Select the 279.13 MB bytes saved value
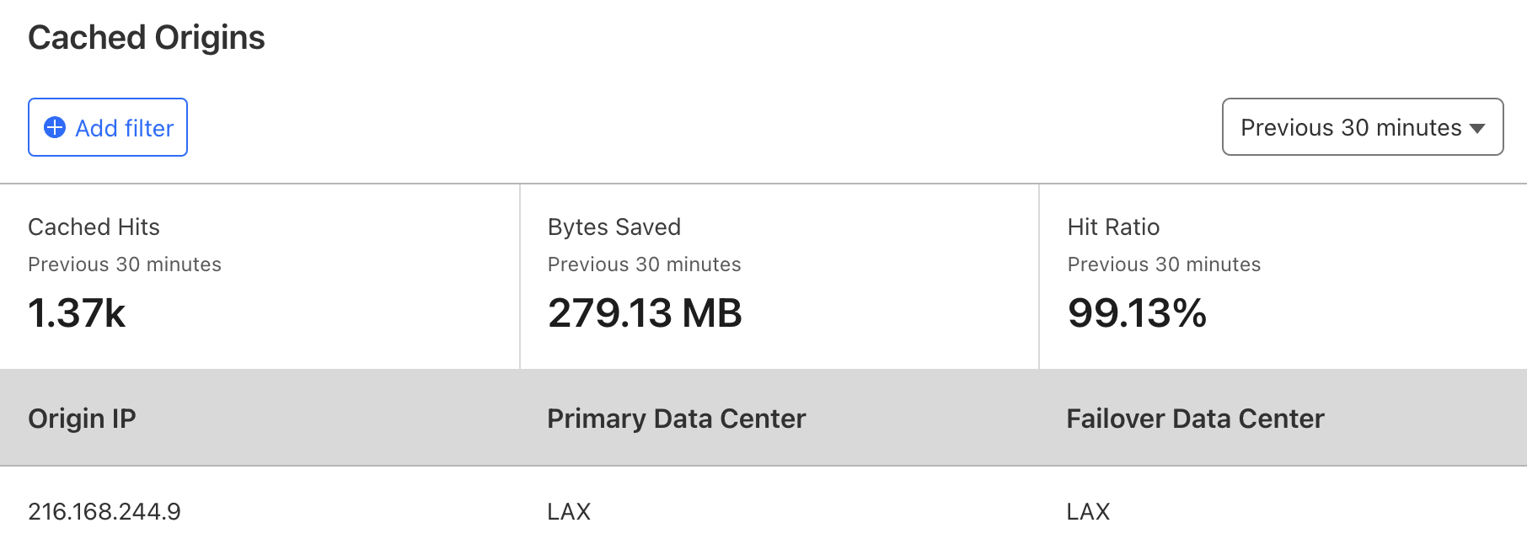 pyautogui.click(x=645, y=313)
